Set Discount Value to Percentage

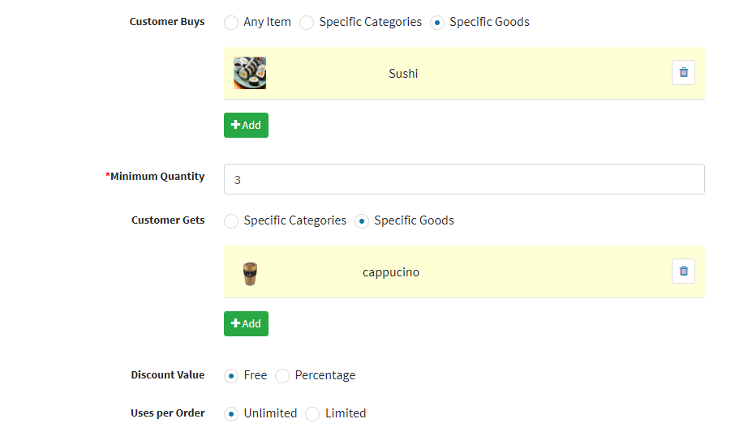[282, 375]
